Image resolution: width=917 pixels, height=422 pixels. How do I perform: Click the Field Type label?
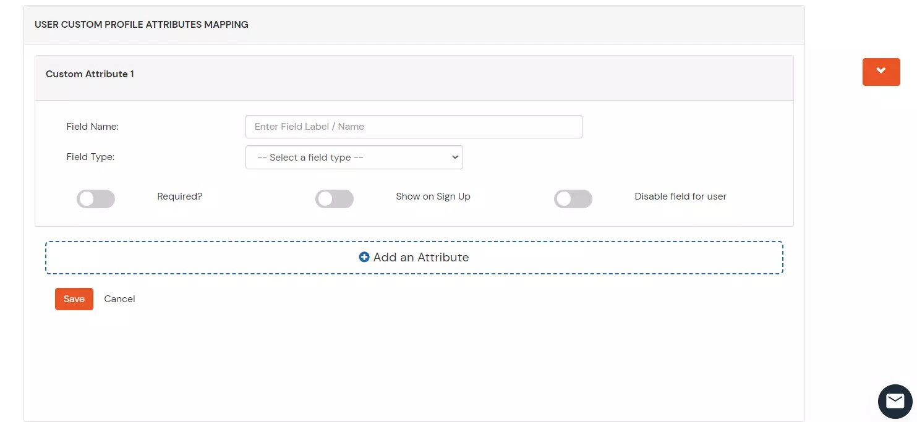[90, 156]
